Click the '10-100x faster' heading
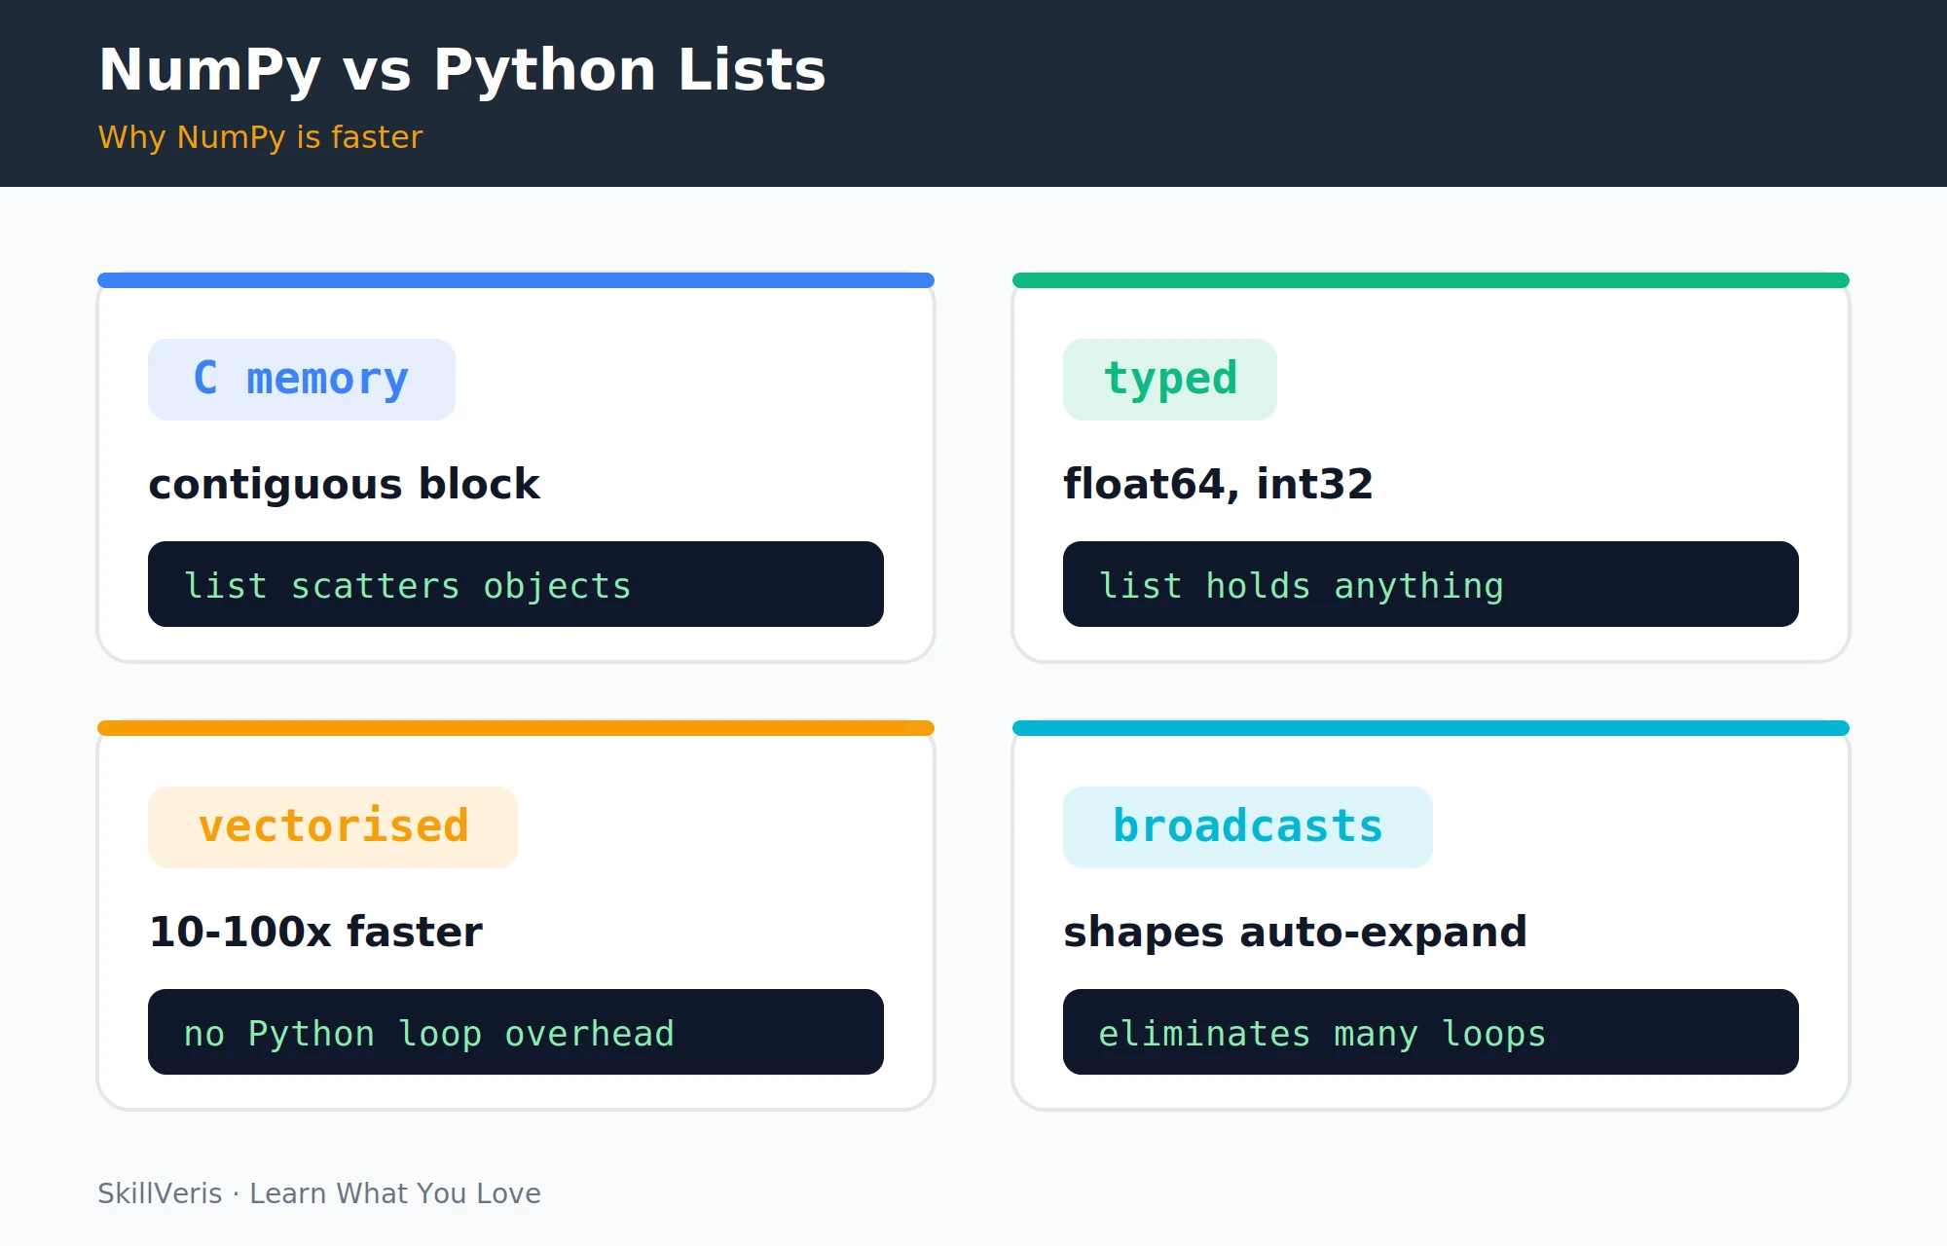The image size is (1947, 1246). [315, 932]
